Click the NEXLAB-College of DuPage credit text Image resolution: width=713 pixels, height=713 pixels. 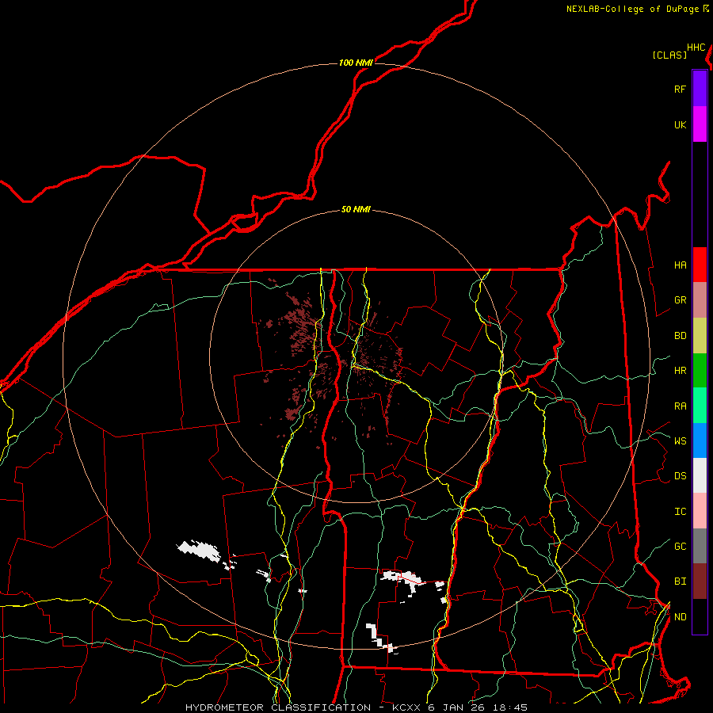tap(632, 9)
